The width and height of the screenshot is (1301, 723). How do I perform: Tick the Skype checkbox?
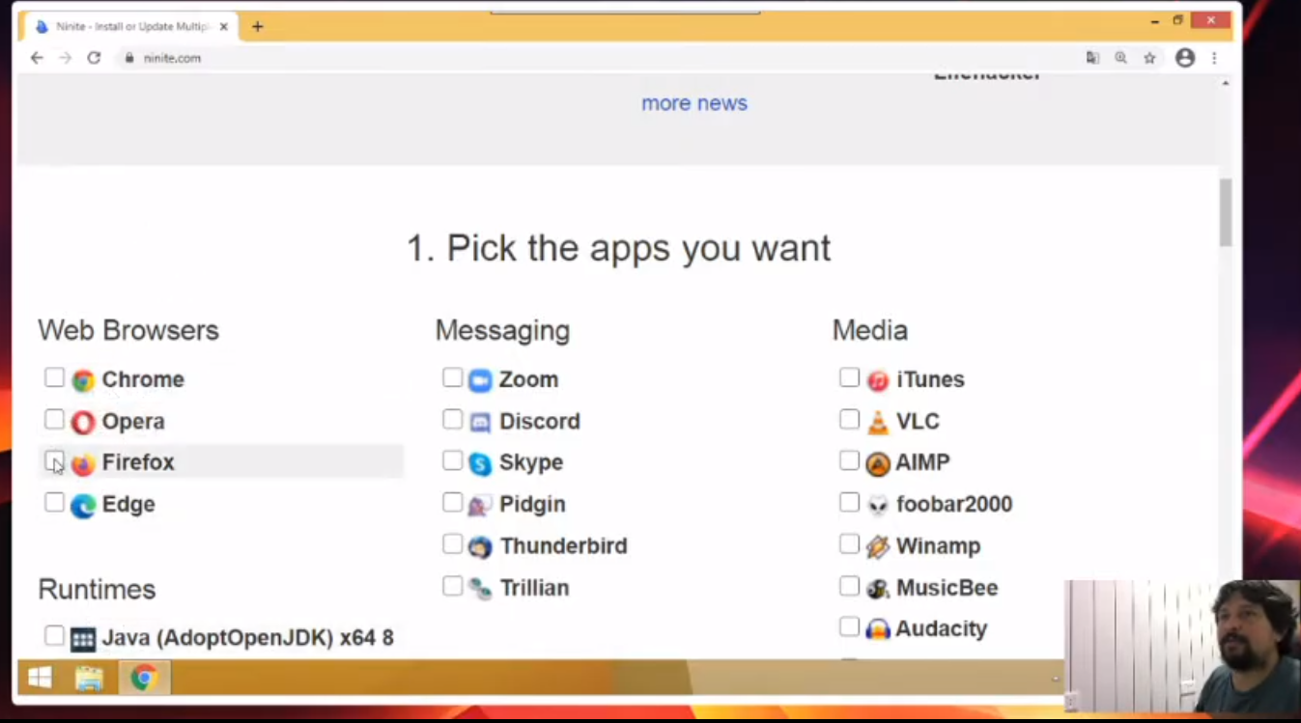(452, 460)
